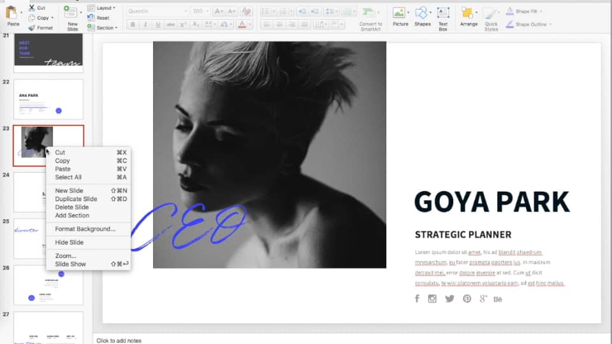Click the Cut scissors icon in ribbon
This screenshot has height=344, width=612.
click(x=32, y=8)
